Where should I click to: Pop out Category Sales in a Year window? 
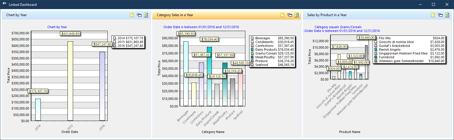[x=290, y=15]
